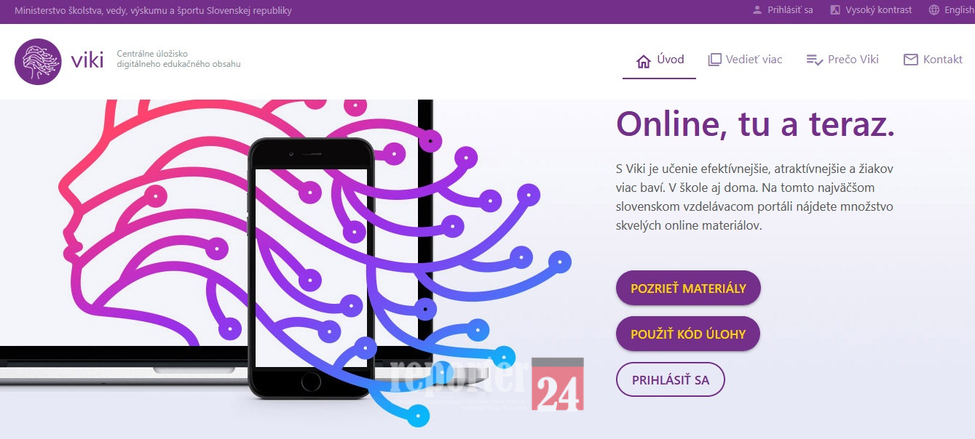975x439 pixels.
Task: Click the checklist icon beside Prečo Viki
Action: [814, 60]
